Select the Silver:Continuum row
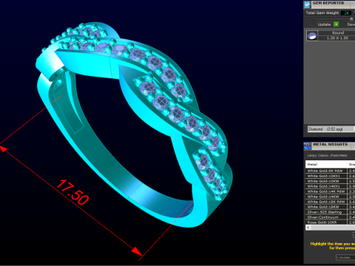Screen dimensions: 355x266 click(331, 217)
